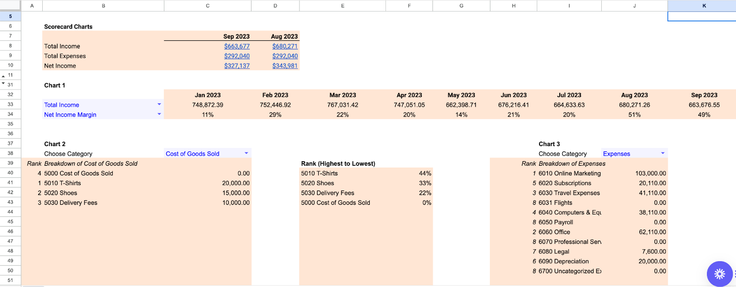Screen dimensions: 736x287
Task: Open the Aug 2023 Total Expenses $292,040 link
Action: 285,56
